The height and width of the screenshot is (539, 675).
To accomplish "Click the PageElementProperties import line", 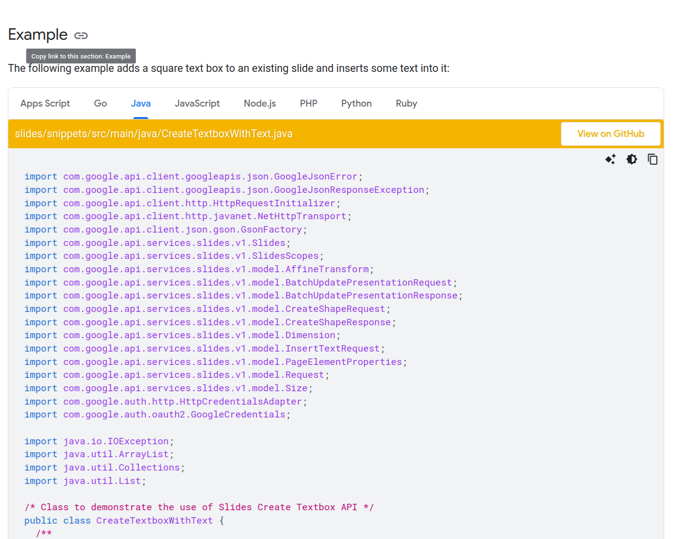I will pyautogui.click(x=216, y=362).
